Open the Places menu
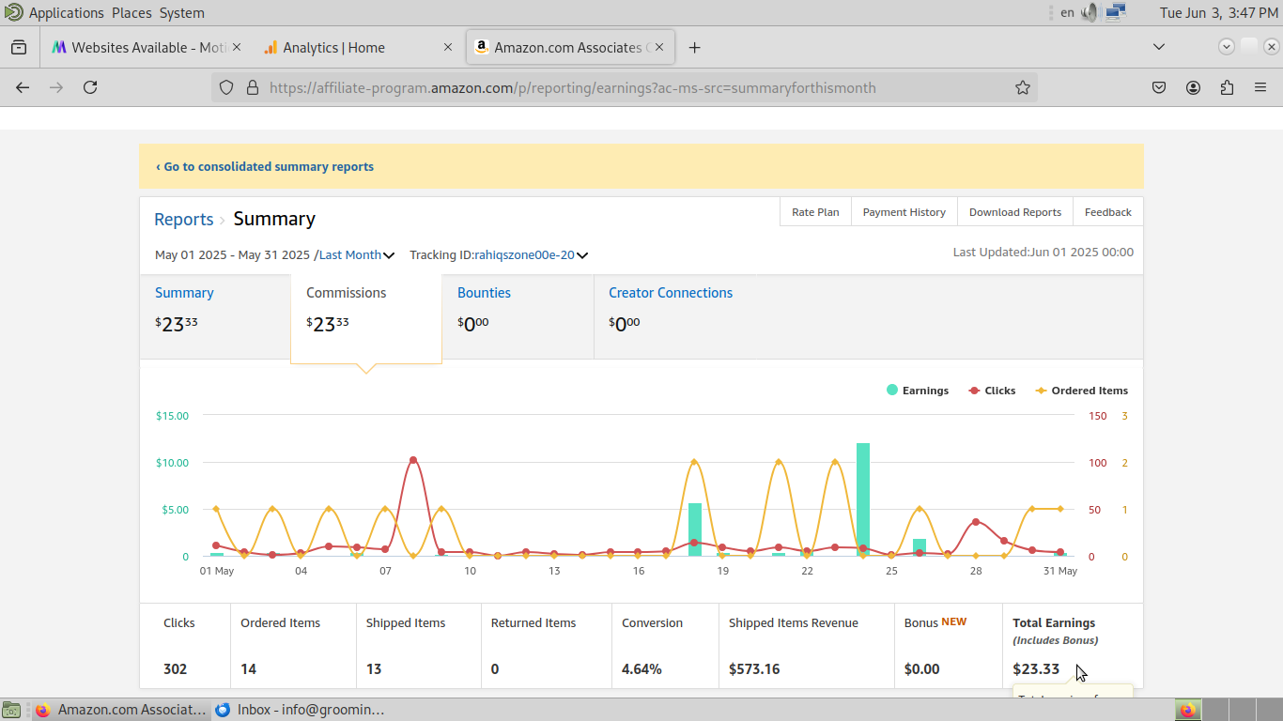 131,12
